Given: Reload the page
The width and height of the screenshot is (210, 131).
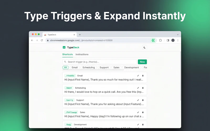Looking at the screenshot, I should (42, 40).
